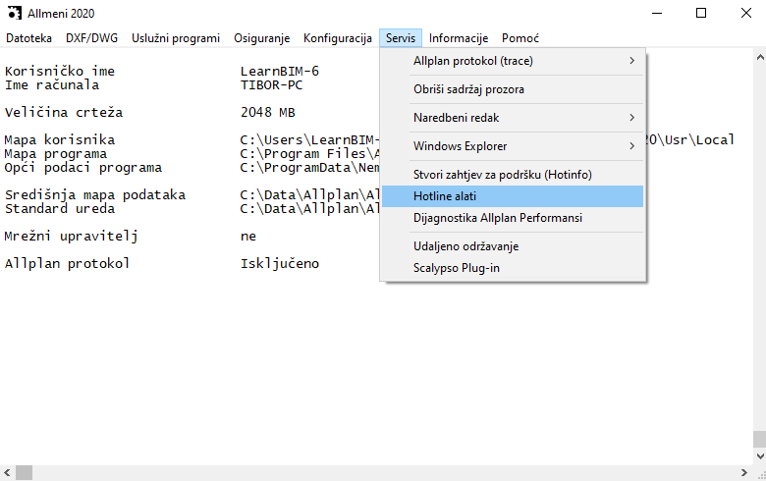Viewport: 766px width, 481px height.
Task: Click the LearnBIM-6 user name value
Action: (280, 72)
